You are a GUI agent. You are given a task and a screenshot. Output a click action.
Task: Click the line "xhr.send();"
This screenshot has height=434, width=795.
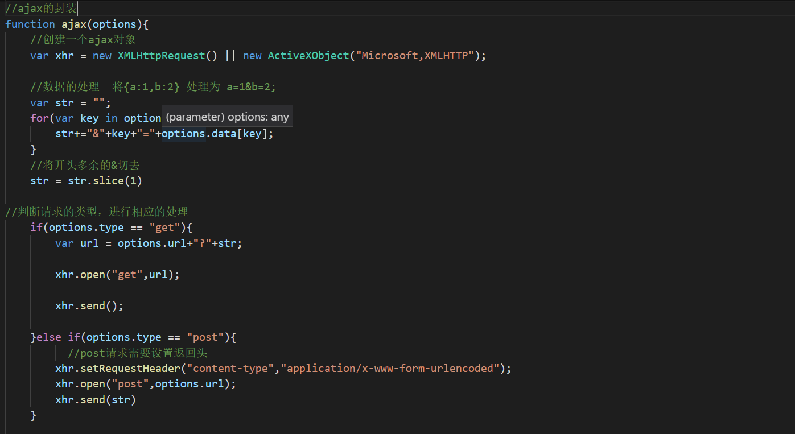(89, 306)
